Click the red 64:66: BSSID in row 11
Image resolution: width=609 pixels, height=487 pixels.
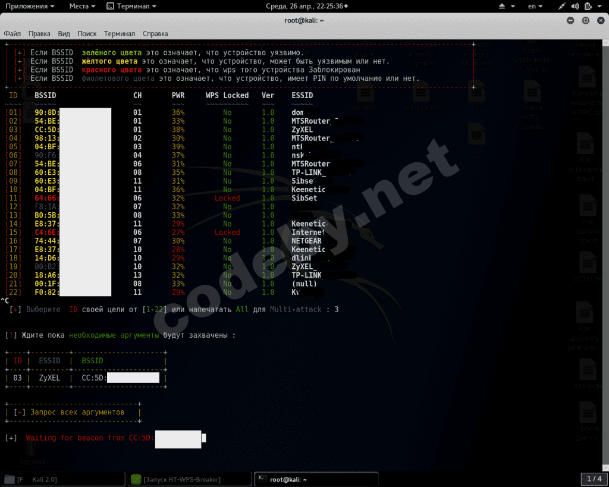[47, 198]
